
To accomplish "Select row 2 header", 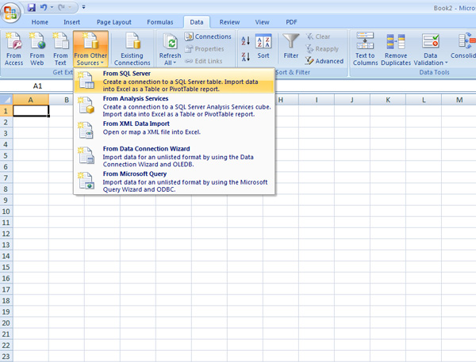I will click(x=6, y=122).
